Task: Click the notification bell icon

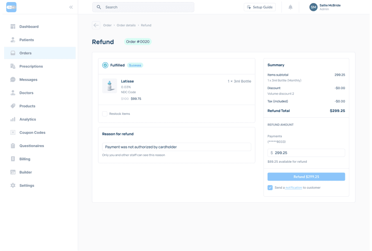Action: pyautogui.click(x=290, y=7)
